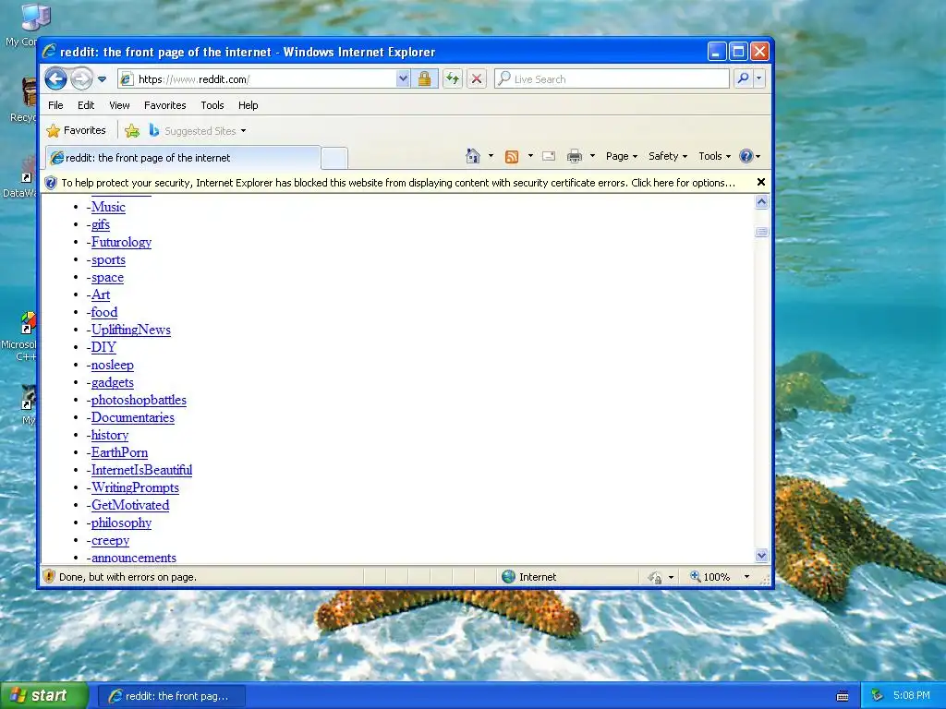Open Suggested Sites dropdown

point(198,131)
